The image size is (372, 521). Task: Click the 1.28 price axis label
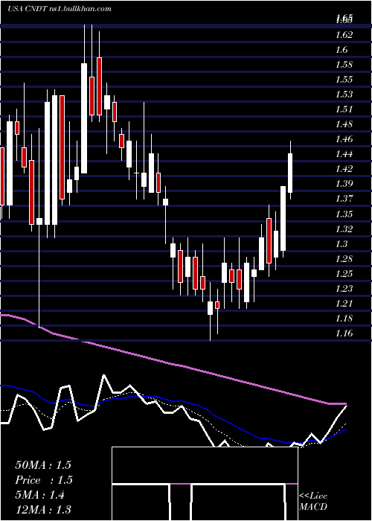344,258
